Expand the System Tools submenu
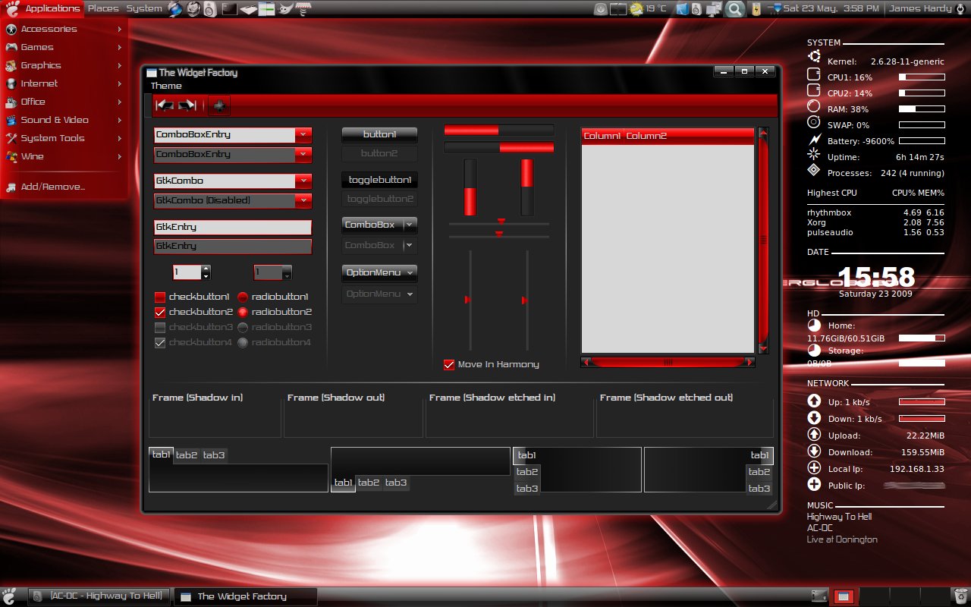 click(x=64, y=138)
